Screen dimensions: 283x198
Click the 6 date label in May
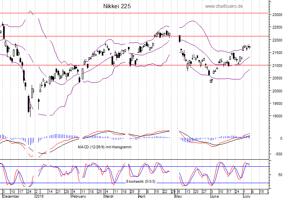pyautogui.click(x=179, y=192)
